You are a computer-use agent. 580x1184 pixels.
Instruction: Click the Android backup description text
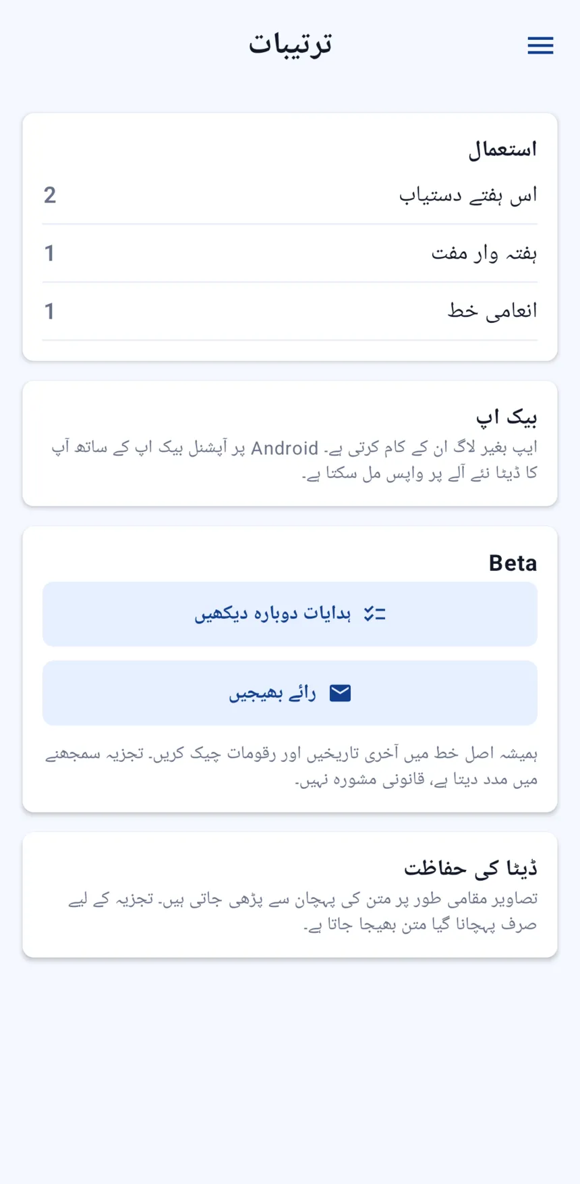[x=294, y=461]
